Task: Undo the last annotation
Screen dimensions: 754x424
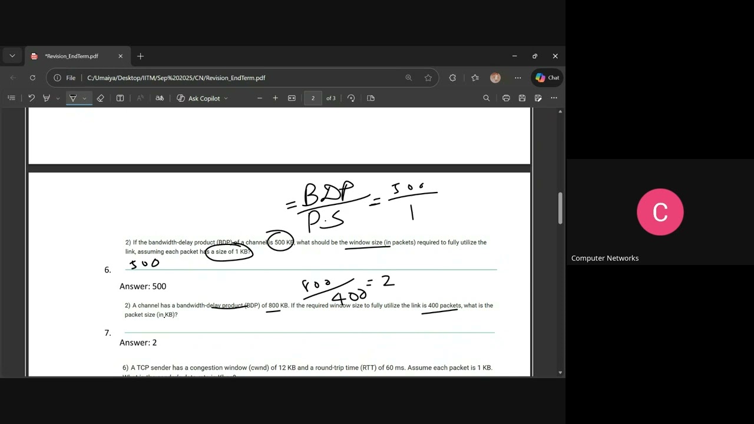Action: click(31, 98)
